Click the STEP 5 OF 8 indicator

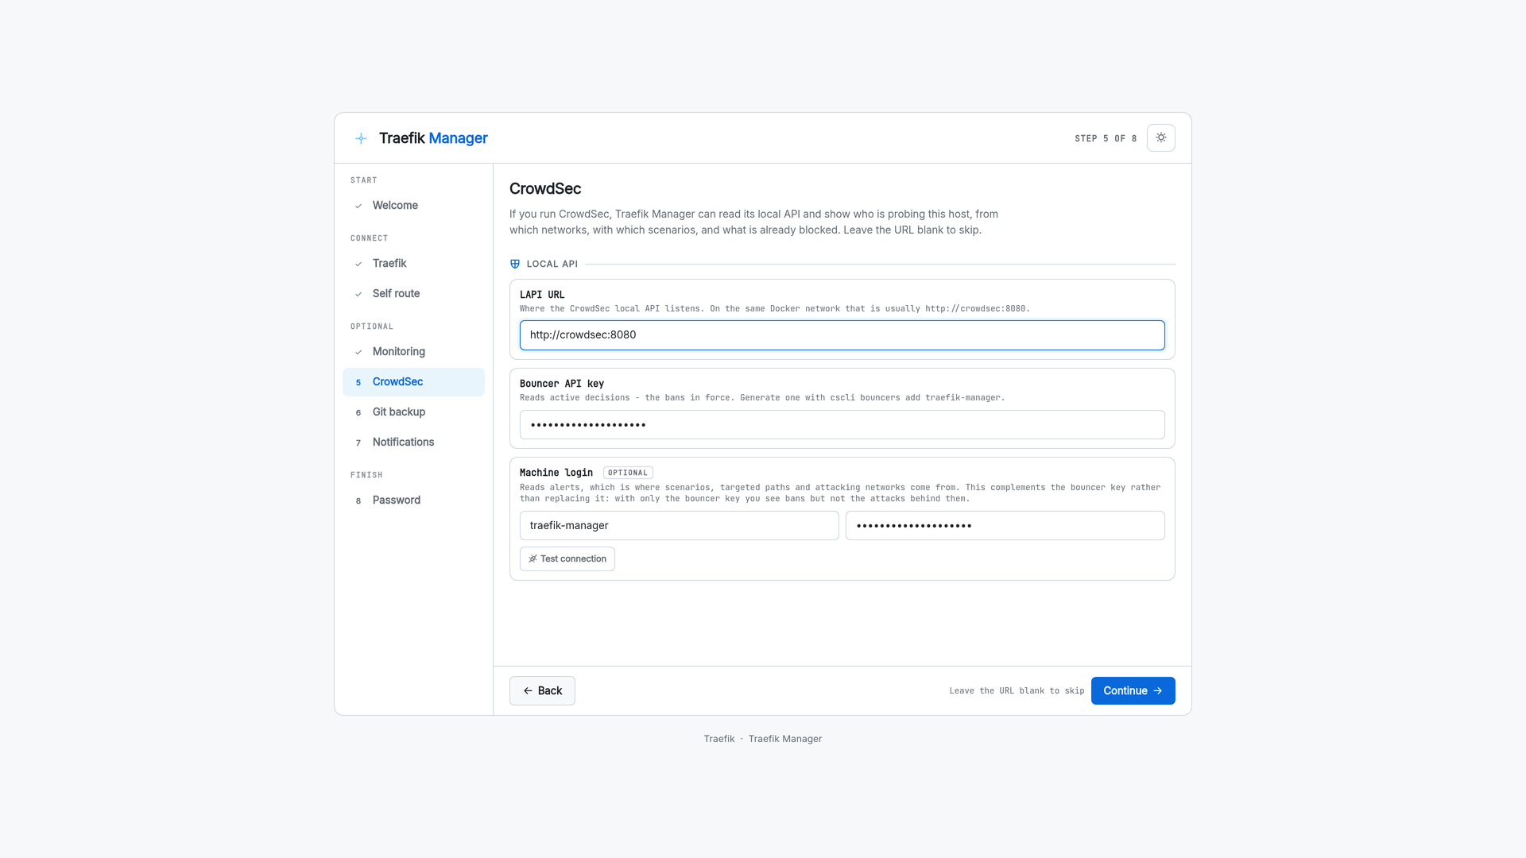pos(1106,138)
